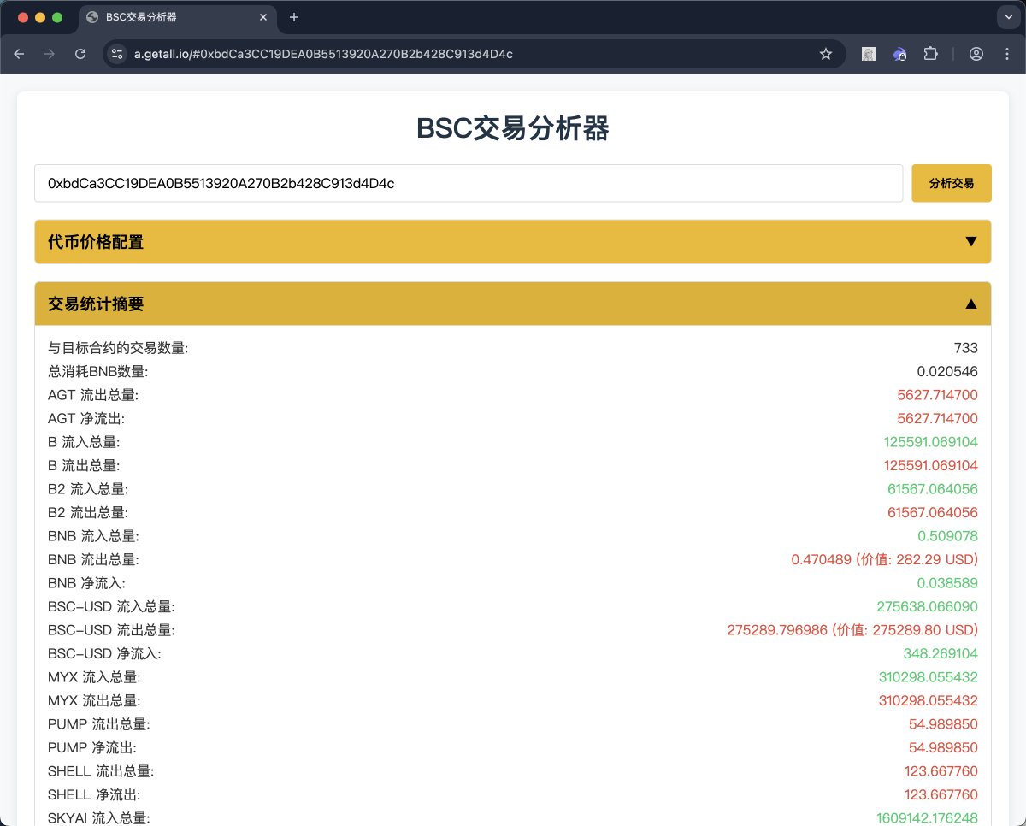1026x826 pixels.
Task: Click B 流入总量 value 125591.069104
Action: 931,442
